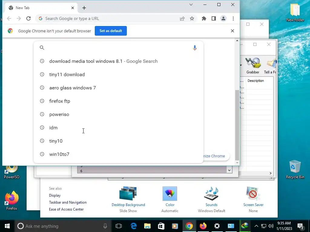Image resolution: width=310 pixels, height=232 pixels.
Task: Click the Cortana taskbar microphone icon
Action: (x=105, y=226)
